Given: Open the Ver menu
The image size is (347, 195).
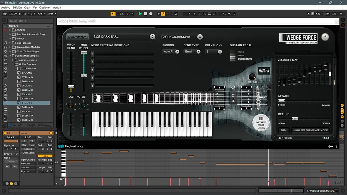Looking at the screenshot, I should coord(35,8).
